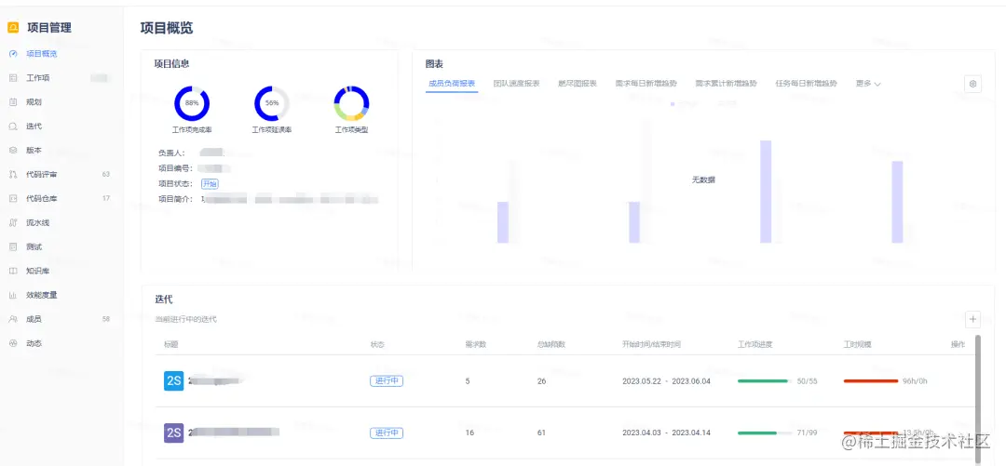Image resolution: width=1006 pixels, height=466 pixels.
Task: Click the 开始 project status tag
Action: (210, 184)
